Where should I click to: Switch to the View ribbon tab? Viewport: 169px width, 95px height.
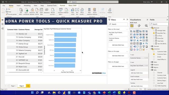point(35,6)
